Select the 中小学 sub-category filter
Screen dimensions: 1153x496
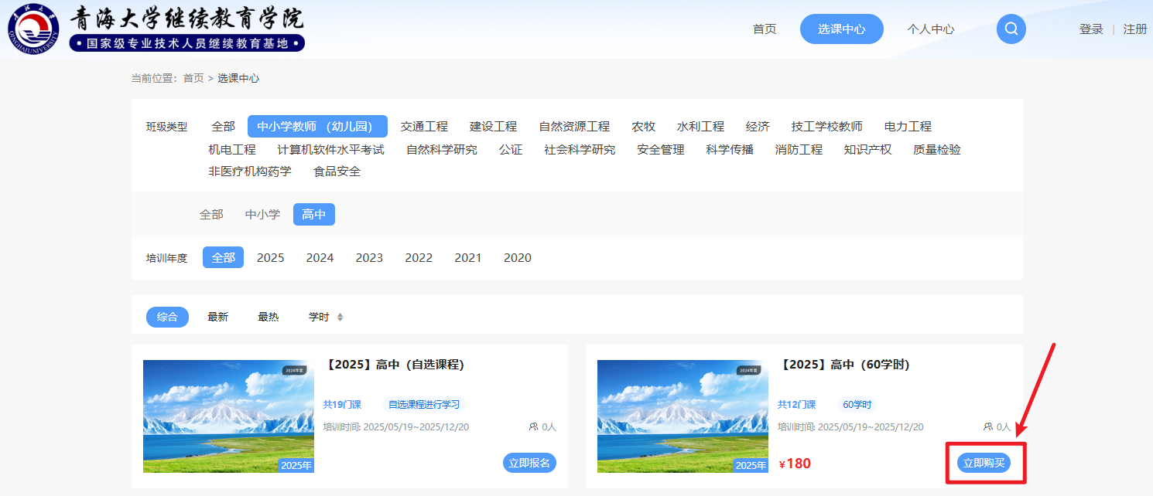(x=262, y=215)
